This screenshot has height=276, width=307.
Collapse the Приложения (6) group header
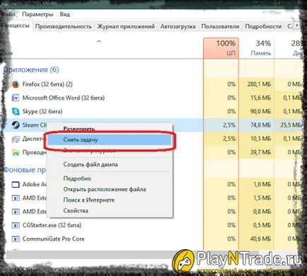coord(31,69)
